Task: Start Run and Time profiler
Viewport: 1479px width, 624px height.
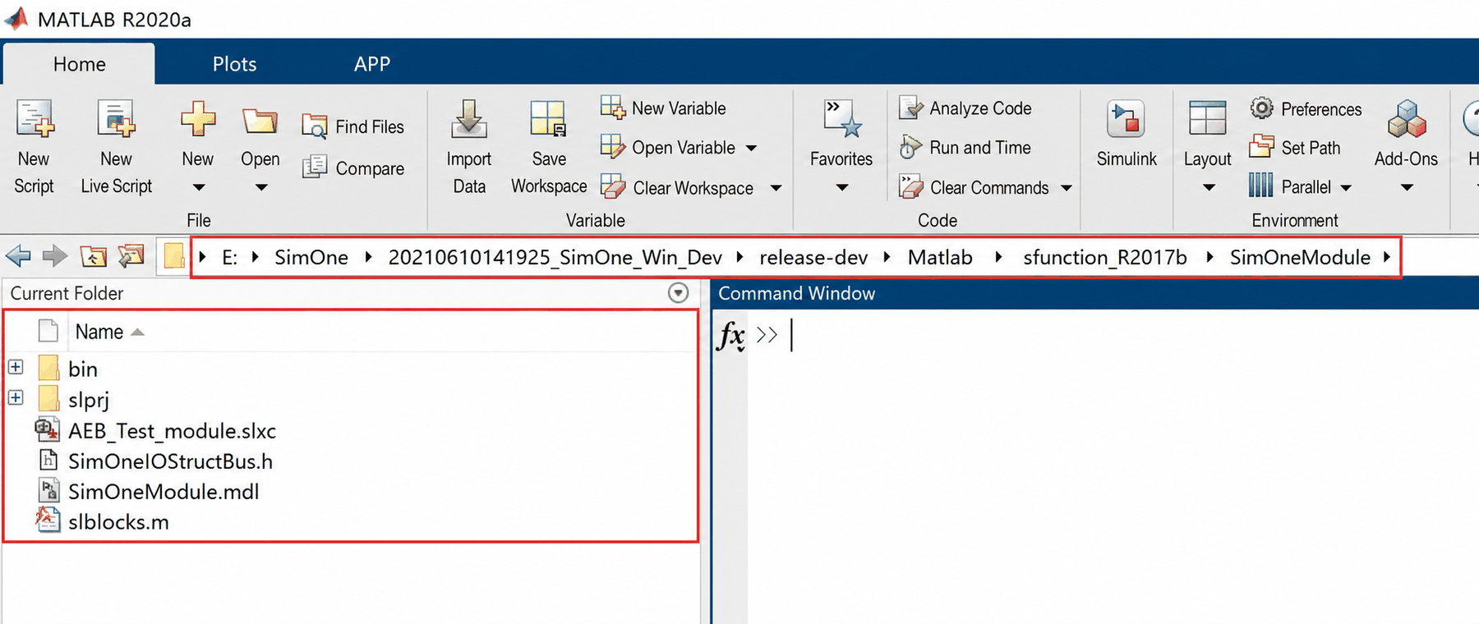Action: [965, 148]
